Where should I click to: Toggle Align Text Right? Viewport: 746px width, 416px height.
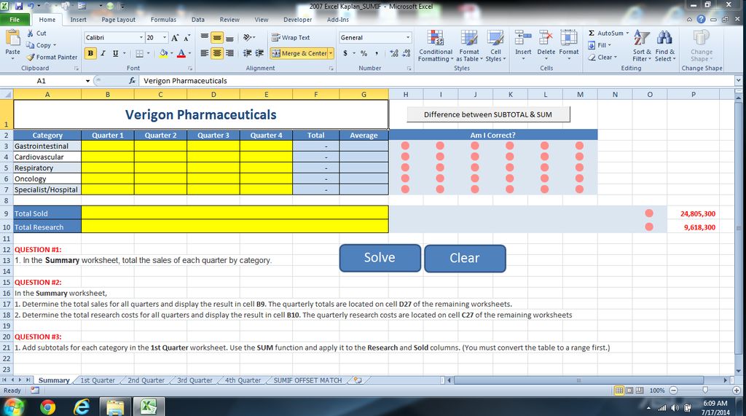[x=229, y=53]
